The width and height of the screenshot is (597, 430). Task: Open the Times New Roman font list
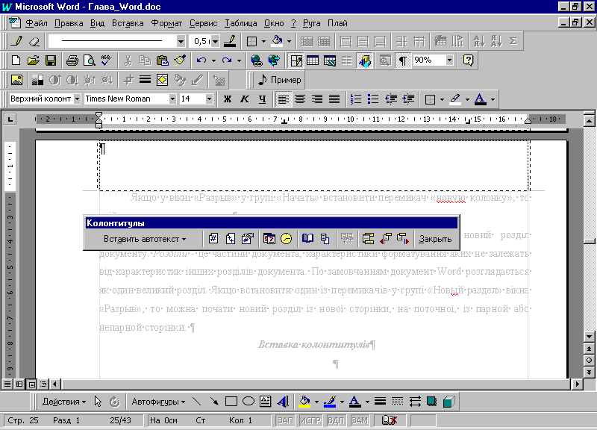click(172, 99)
